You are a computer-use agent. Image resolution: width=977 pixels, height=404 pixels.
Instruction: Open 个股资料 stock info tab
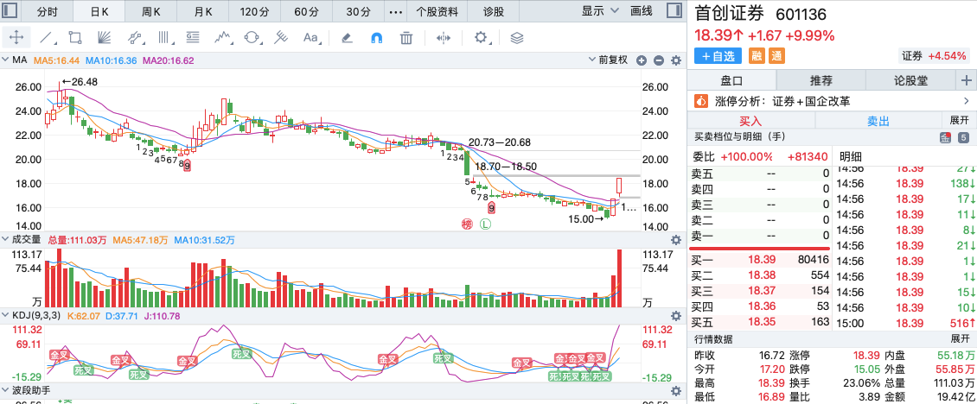tap(437, 11)
